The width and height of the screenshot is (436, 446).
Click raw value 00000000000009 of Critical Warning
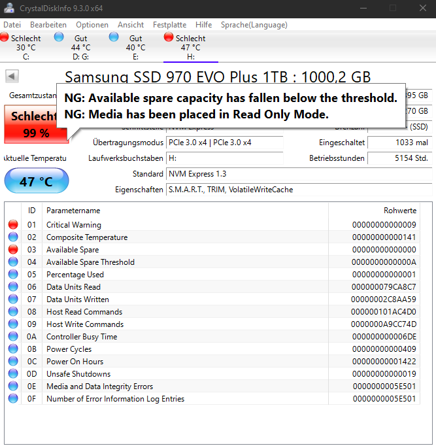384,225
